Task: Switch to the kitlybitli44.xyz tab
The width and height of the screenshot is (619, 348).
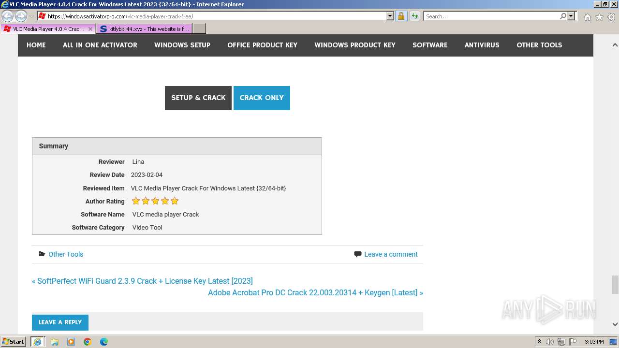Action: pos(144,29)
